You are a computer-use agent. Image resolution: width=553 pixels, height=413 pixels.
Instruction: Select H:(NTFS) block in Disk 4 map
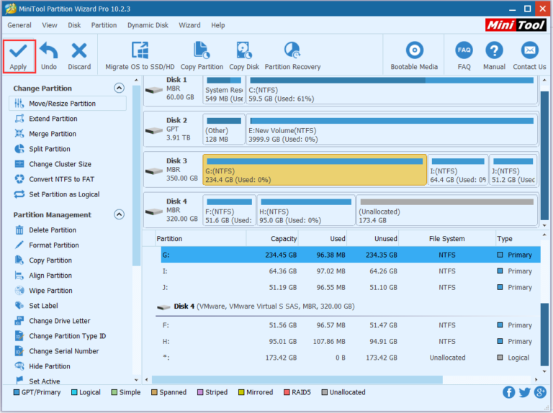(x=306, y=210)
